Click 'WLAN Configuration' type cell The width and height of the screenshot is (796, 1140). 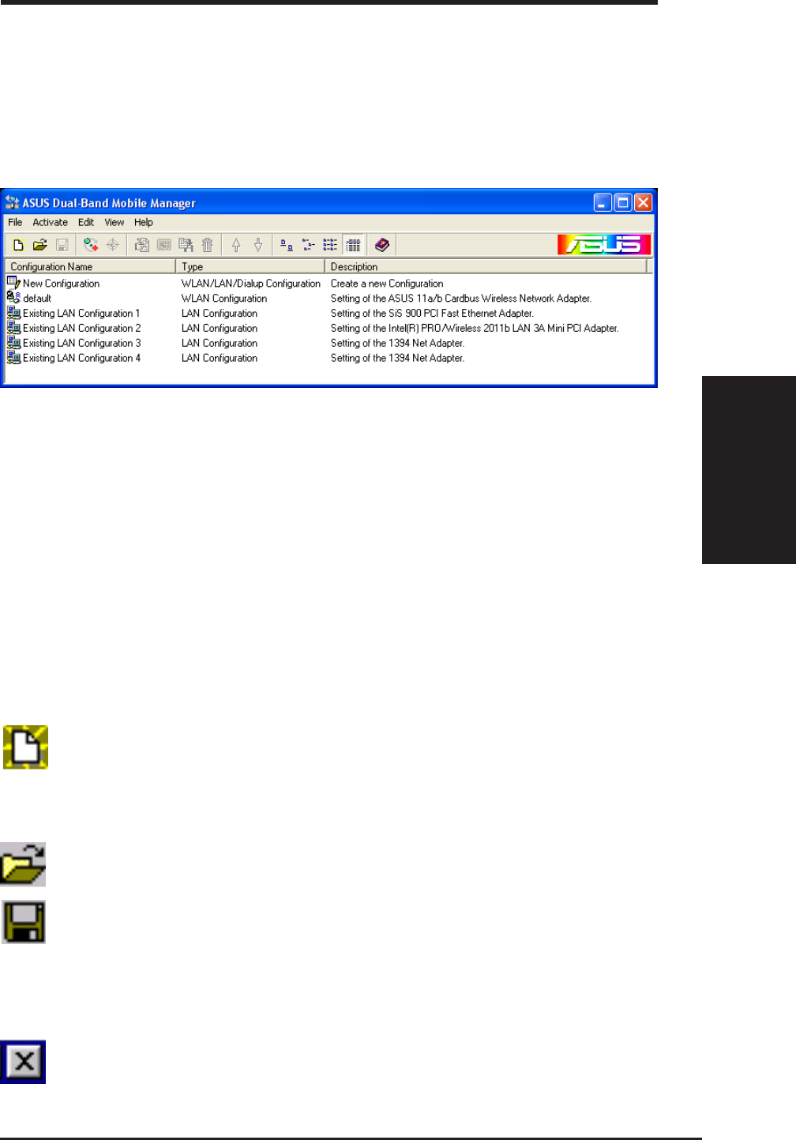224,299
